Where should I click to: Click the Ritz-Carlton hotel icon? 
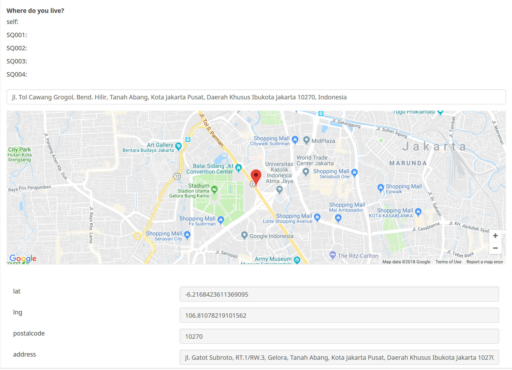pos(333,255)
